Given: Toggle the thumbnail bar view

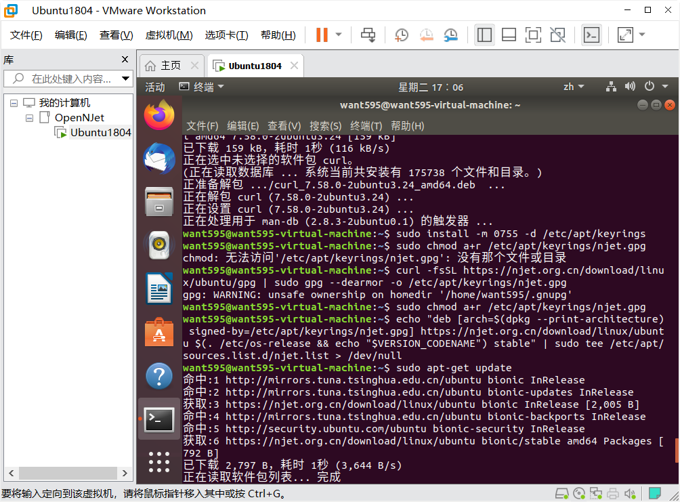Looking at the screenshot, I should coord(509,35).
